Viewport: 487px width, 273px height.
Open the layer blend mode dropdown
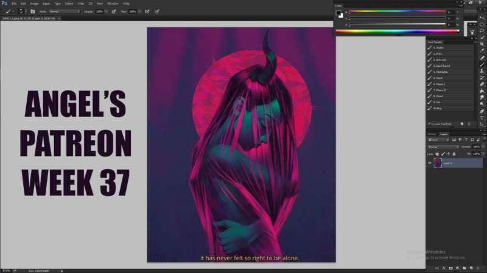coord(443,147)
